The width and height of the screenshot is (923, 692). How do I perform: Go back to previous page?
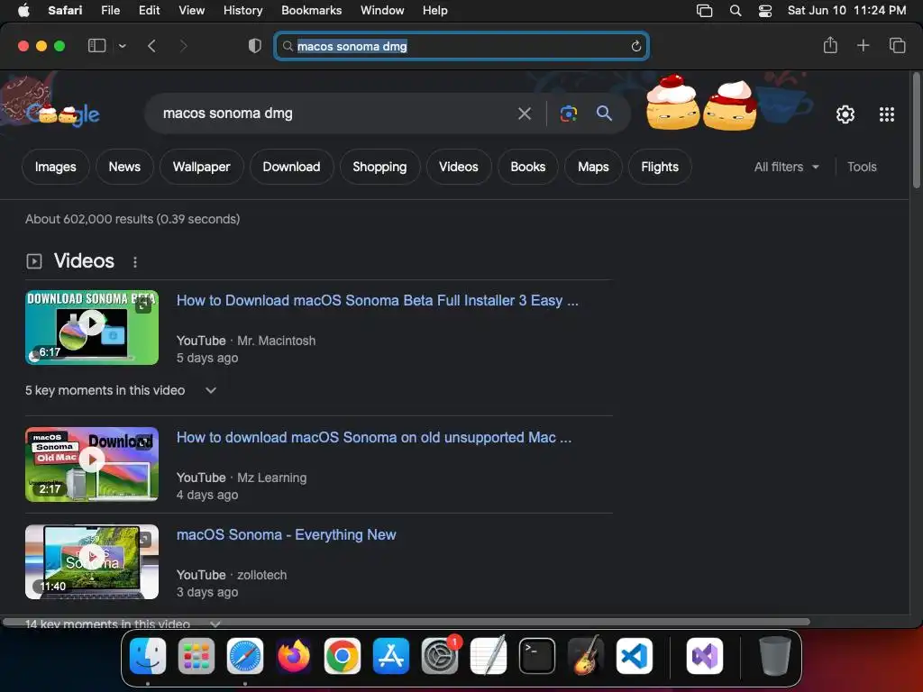(x=151, y=46)
